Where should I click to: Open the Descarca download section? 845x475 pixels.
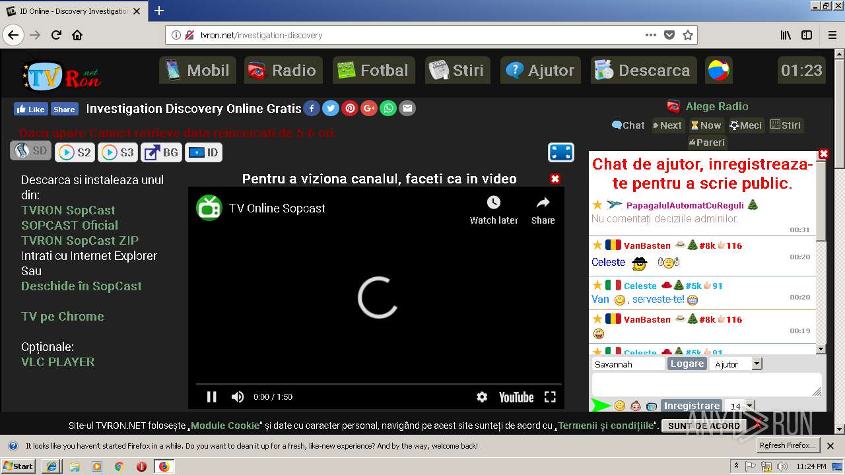click(x=643, y=70)
